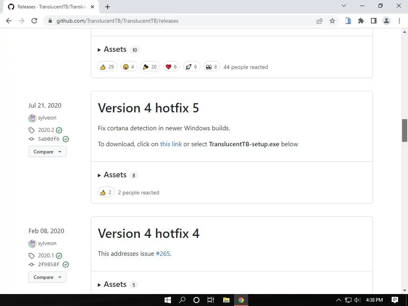Open the browser side panel
The image size is (408, 306).
(374, 21)
